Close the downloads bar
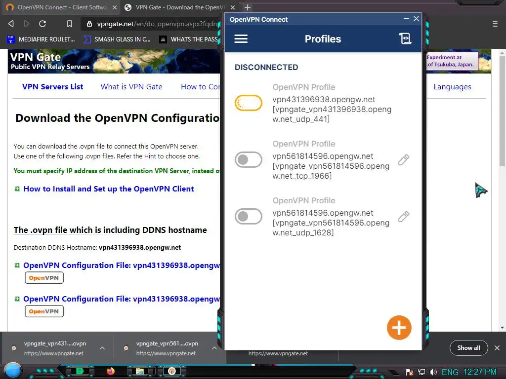The height and width of the screenshot is (379, 506). click(497, 348)
